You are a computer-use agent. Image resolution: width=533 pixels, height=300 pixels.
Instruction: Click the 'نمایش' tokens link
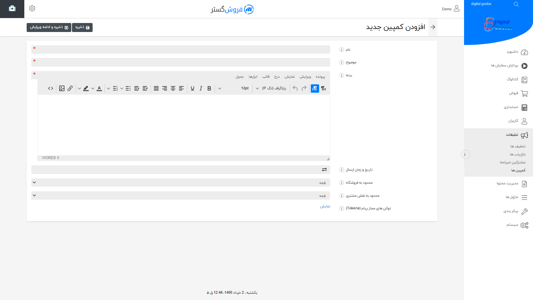pyautogui.click(x=325, y=206)
